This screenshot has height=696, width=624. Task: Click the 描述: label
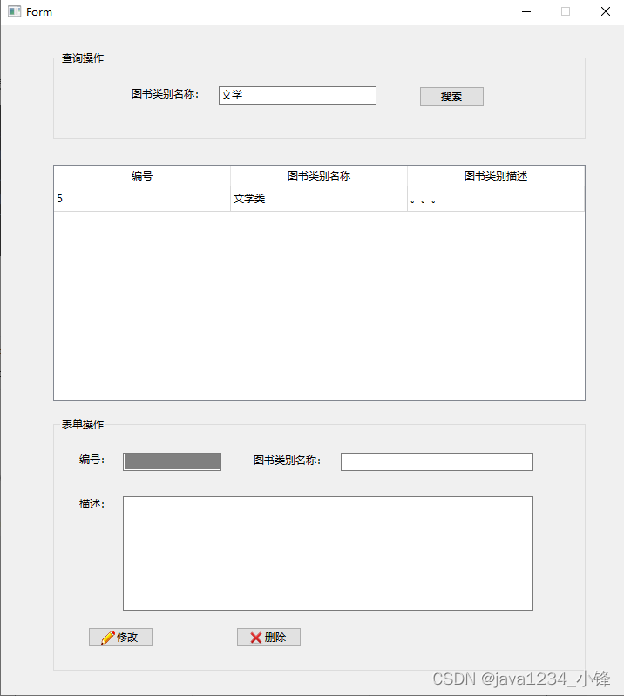92,504
